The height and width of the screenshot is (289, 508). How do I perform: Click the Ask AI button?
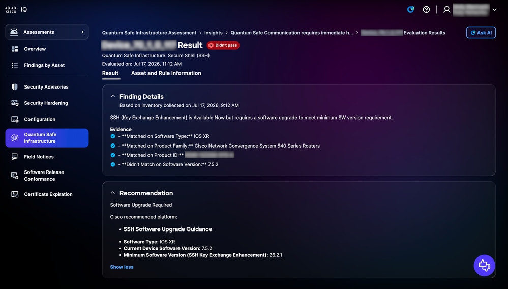(x=481, y=33)
